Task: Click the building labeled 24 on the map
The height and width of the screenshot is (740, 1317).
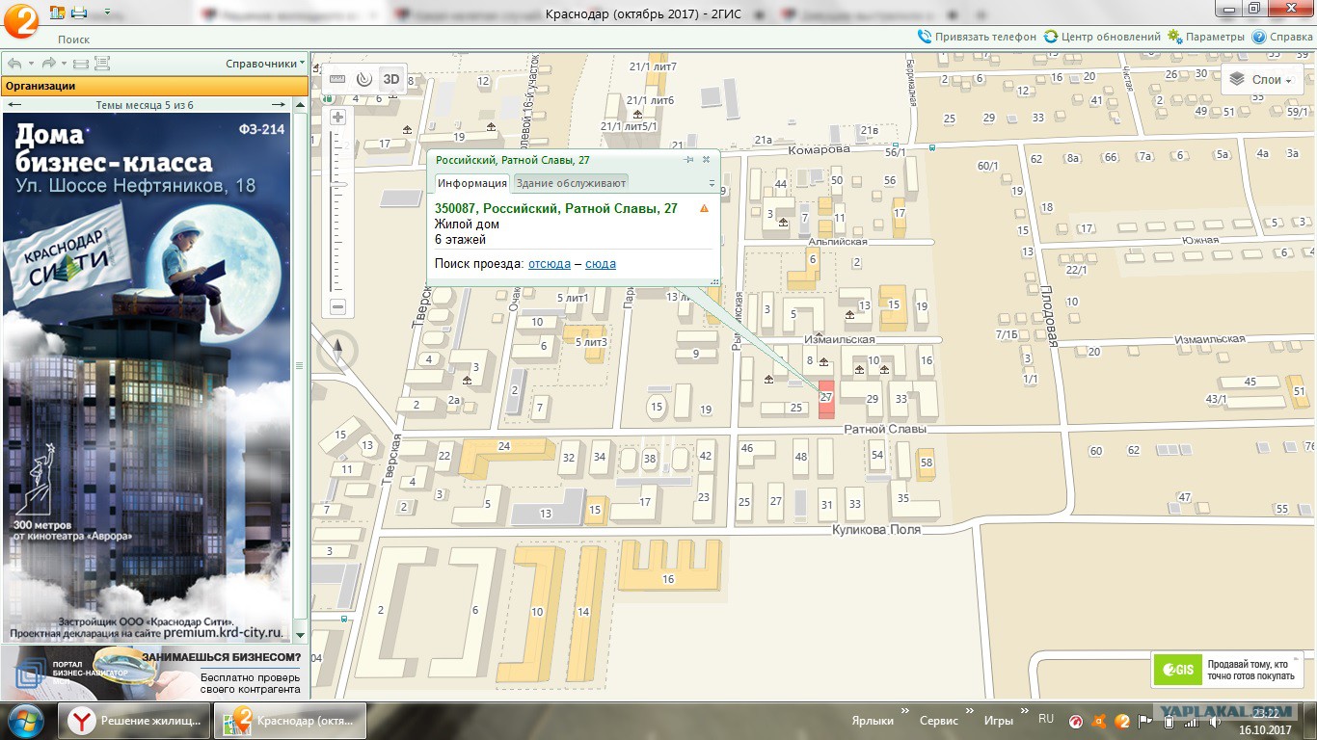Action: click(503, 448)
